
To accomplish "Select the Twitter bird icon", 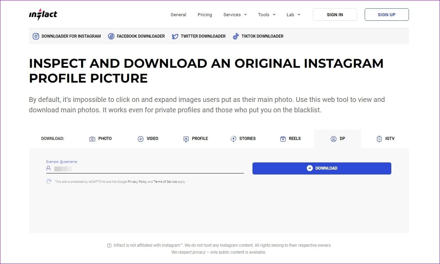I will 175,36.
